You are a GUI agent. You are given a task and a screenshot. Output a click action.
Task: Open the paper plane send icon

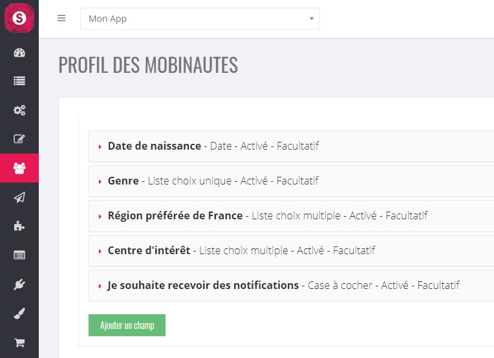19,197
